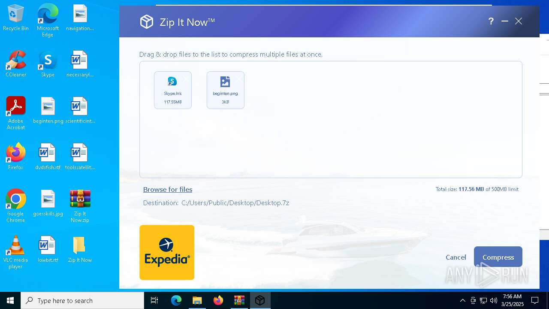This screenshot has width=549, height=309.
Task: Switch to WinRAR in the taskbar
Action: click(239, 300)
